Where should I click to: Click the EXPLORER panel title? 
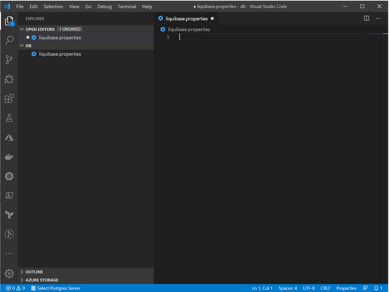pyautogui.click(x=35, y=19)
